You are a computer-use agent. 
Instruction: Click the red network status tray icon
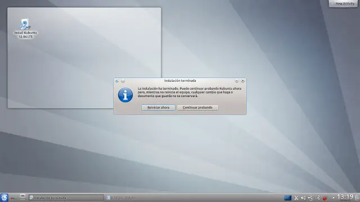325,198
